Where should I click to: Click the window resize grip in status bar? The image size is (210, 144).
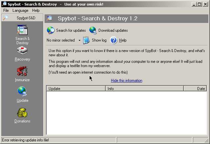(207, 140)
